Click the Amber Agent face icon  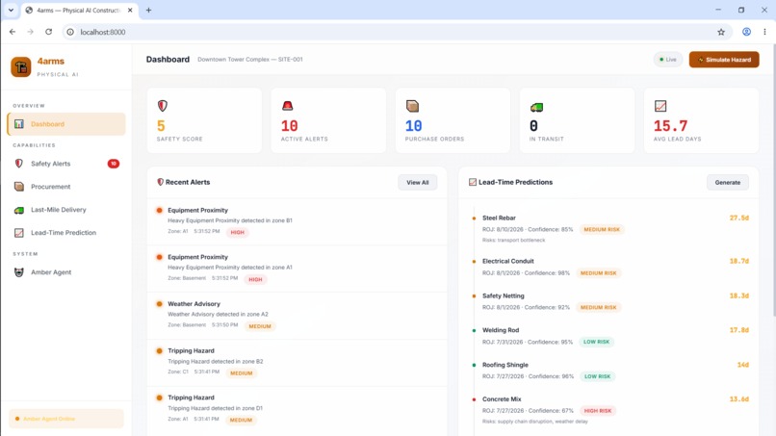click(x=19, y=272)
